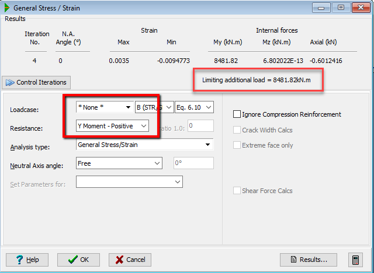Image resolution: width=374 pixels, height=273 pixels.
Task: Open the Set Parameters for dropdown
Action: tap(129, 182)
